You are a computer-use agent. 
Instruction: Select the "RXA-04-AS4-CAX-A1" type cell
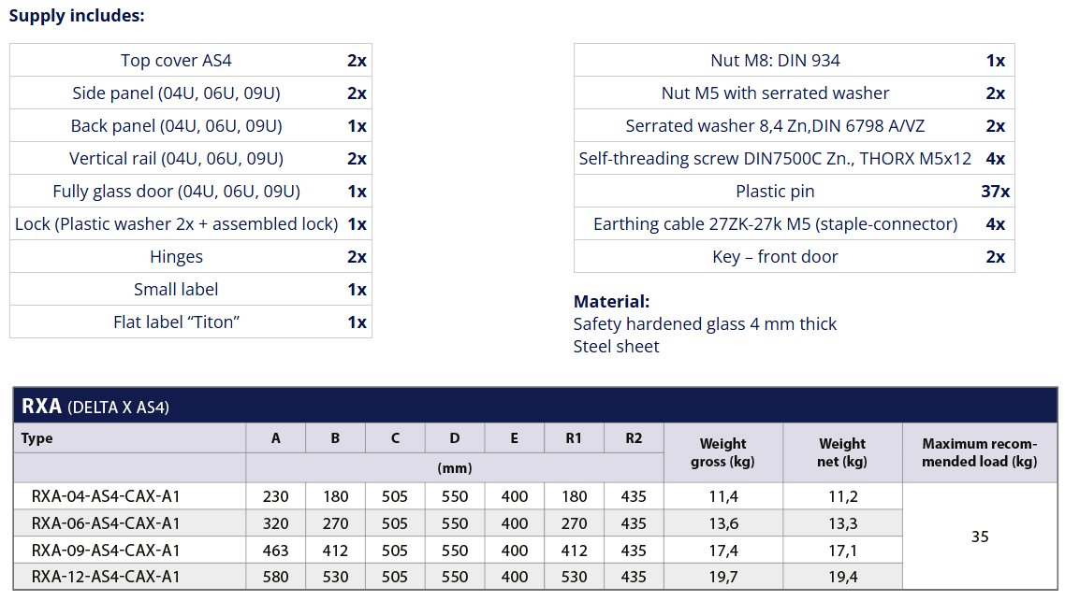tap(106, 496)
